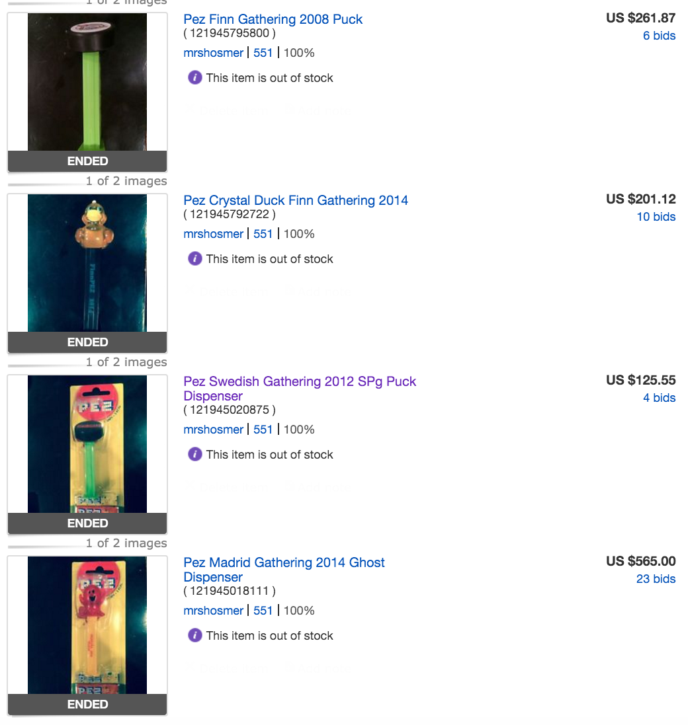Open the green puck Pez thumbnail image
Screen dimensions: 688x725
pyautogui.click(x=87, y=83)
